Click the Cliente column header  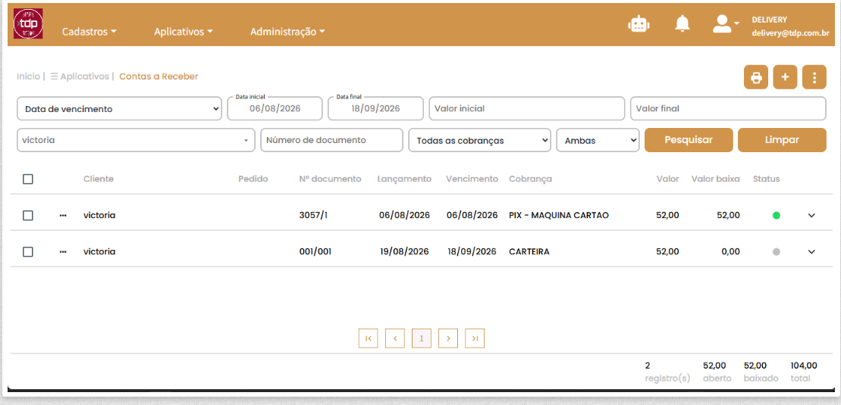pos(99,179)
